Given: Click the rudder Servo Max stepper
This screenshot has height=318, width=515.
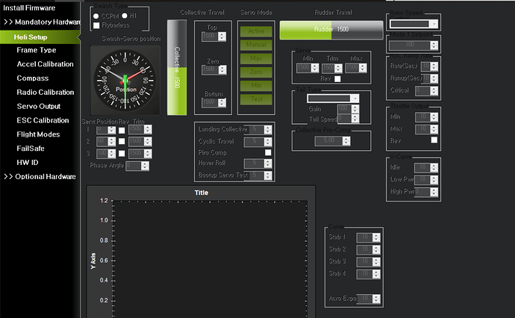Looking at the screenshot, I should click(356, 68).
